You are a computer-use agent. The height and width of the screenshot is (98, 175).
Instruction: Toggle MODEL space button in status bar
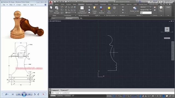[109, 96]
